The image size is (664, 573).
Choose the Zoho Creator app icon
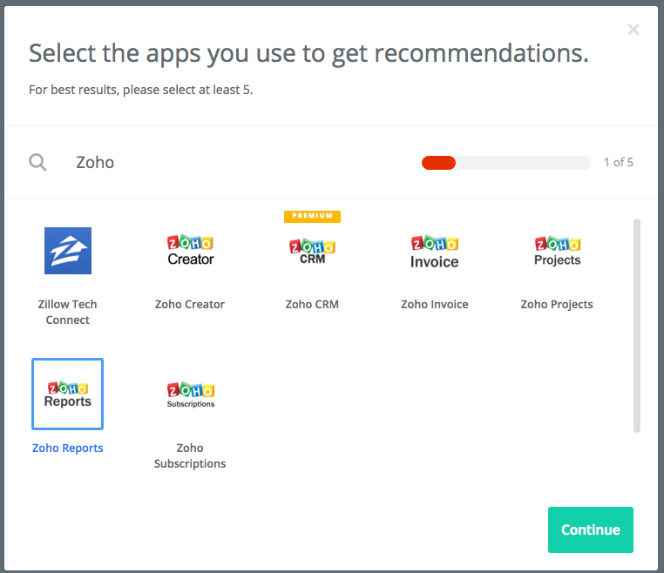point(190,251)
